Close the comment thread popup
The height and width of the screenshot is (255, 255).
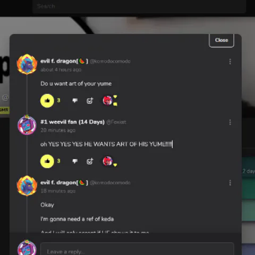coord(222,40)
